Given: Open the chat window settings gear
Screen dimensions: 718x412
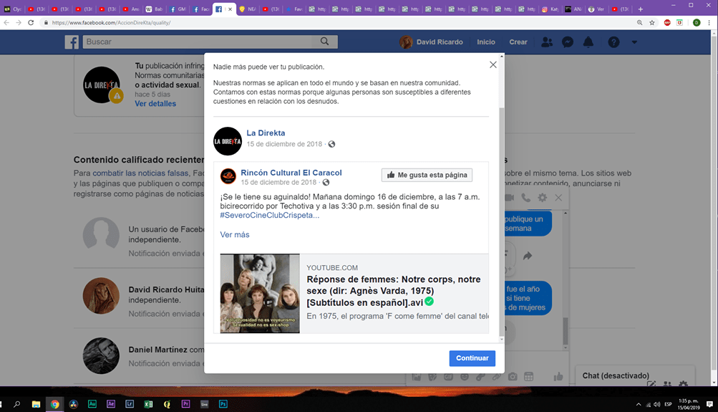Looking at the screenshot, I should point(542,198).
